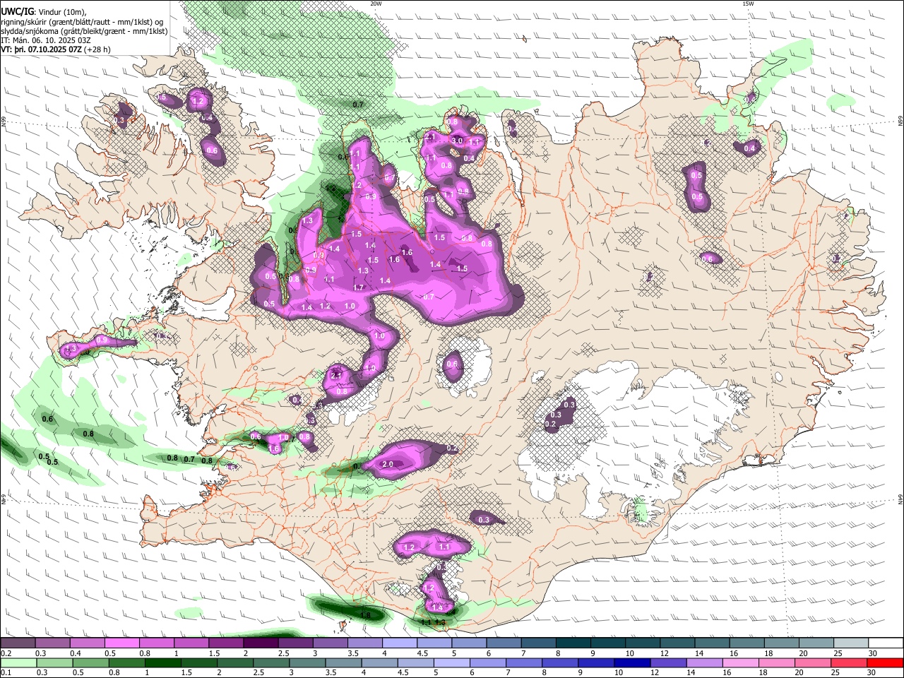Pick the bright red 30 swatch in the rain legend
Screen dimensions: 904x678
[x=886, y=662]
